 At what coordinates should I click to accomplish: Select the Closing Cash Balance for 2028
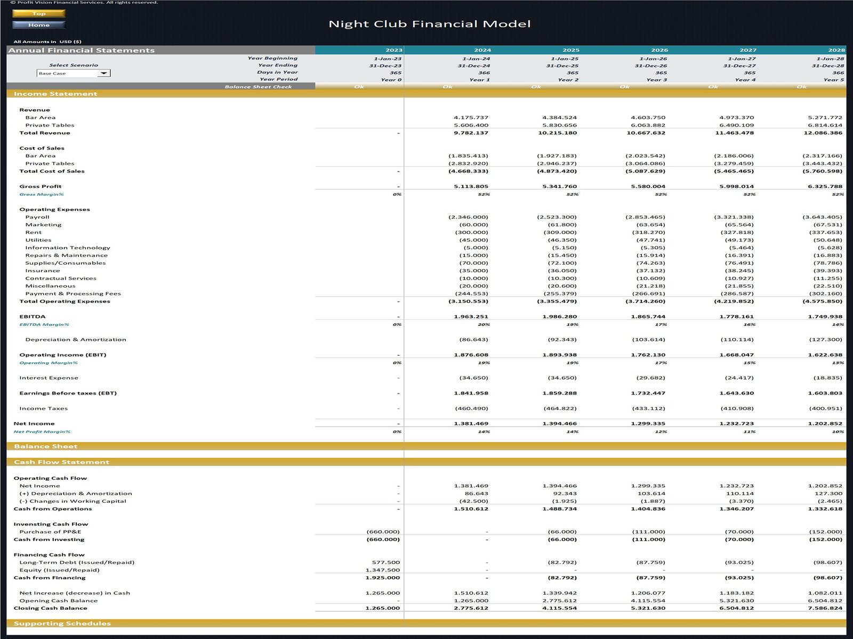(826, 607)
